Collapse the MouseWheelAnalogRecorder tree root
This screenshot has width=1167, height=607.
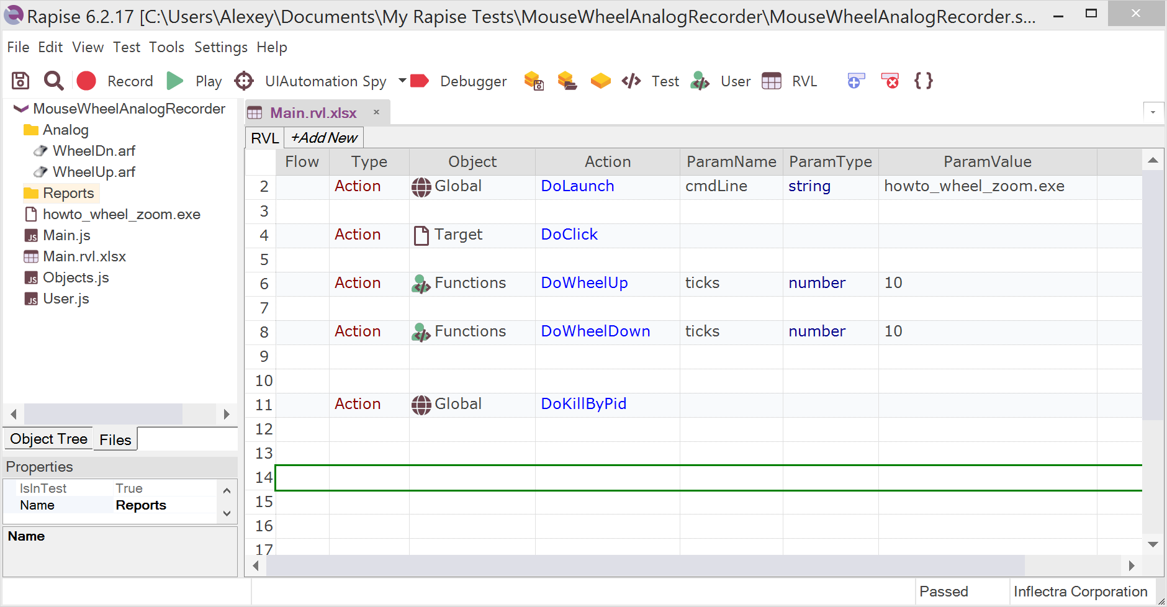(x=21, y=109)
